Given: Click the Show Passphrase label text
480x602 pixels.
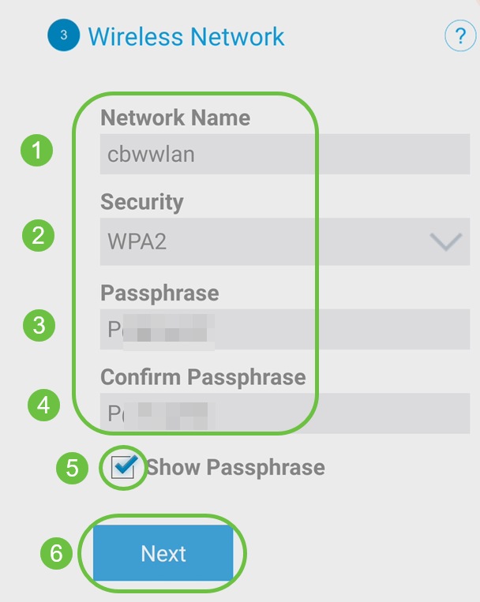Looking at the screenshot, I should 235,467.
